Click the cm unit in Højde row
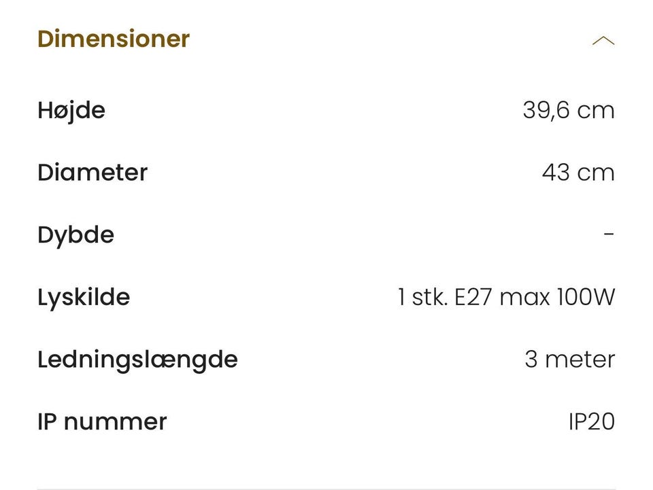This screenshot has width=653, height=490. pyautogui.click(x=596, y=111)
